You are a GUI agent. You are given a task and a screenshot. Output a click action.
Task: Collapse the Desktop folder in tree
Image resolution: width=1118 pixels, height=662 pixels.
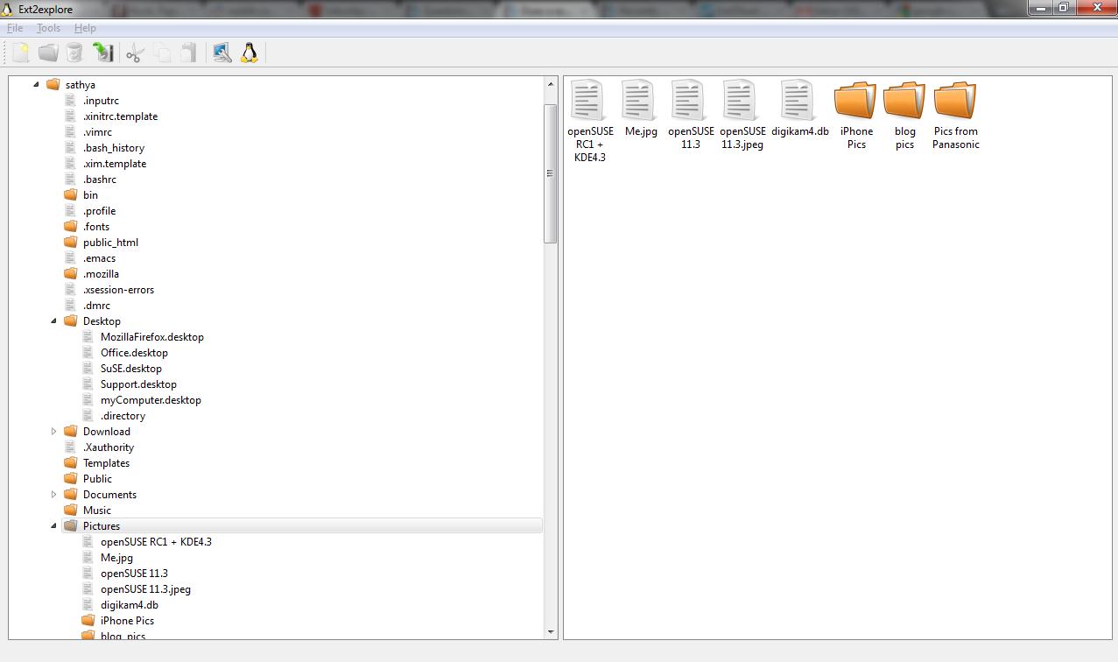coord(53,321)
